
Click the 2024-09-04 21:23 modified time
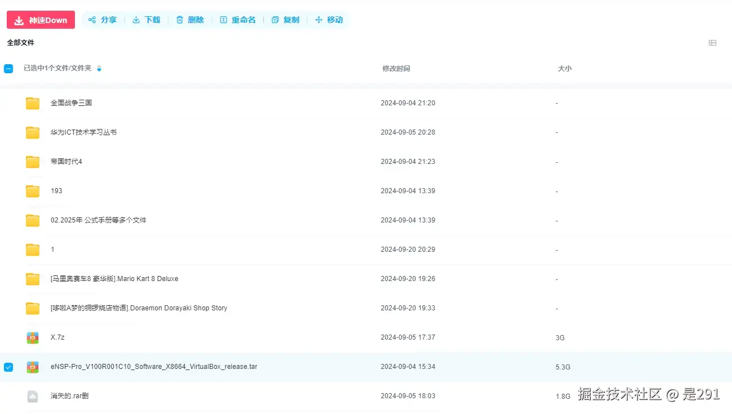(x=408, y=162)
